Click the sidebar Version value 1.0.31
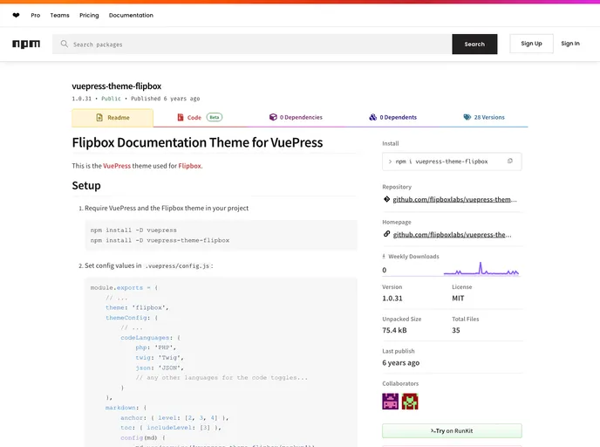The height and width of the screenshot is (447, 600). pos(392,299)
